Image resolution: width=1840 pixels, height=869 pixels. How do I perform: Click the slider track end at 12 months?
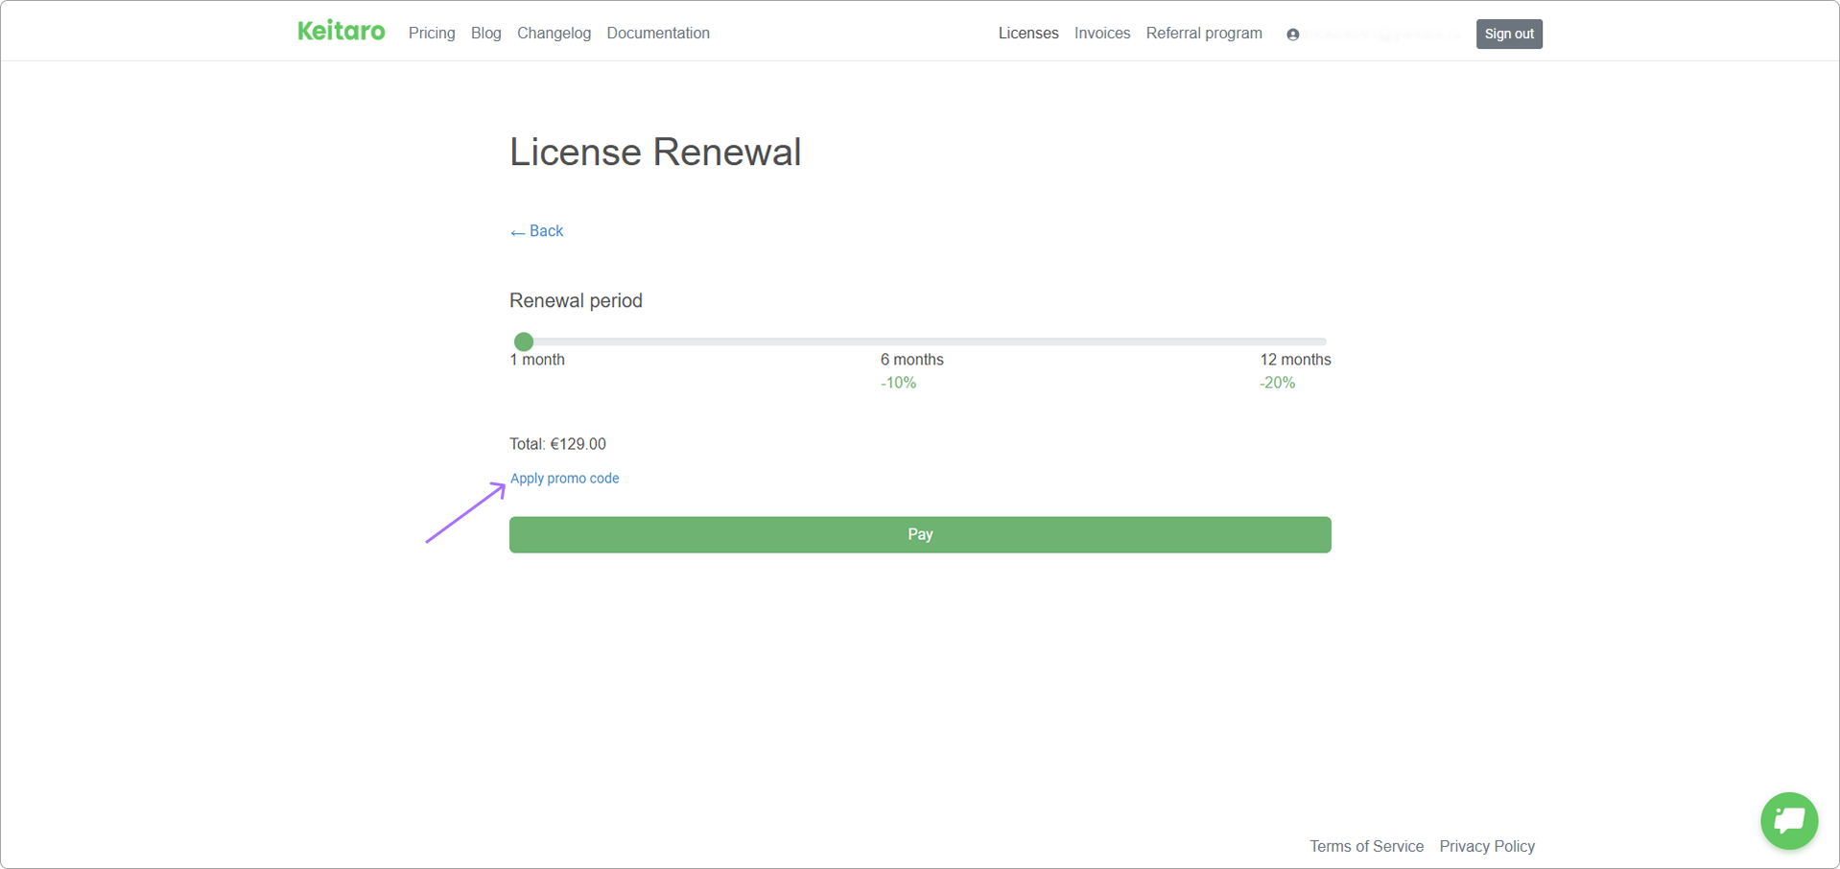1322,341
